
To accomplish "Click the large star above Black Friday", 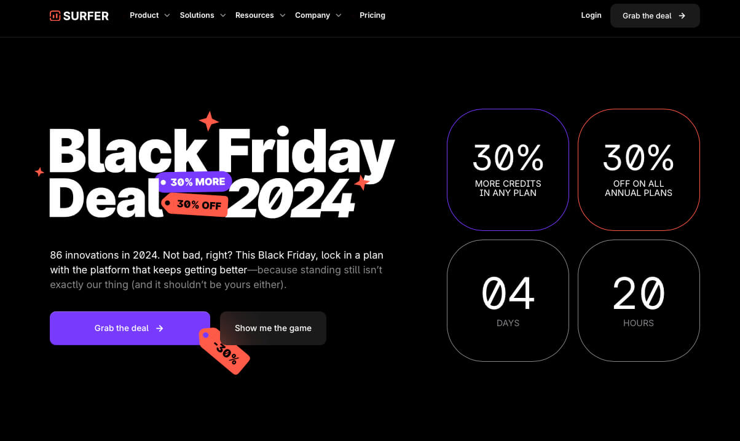I will (209, 121).
